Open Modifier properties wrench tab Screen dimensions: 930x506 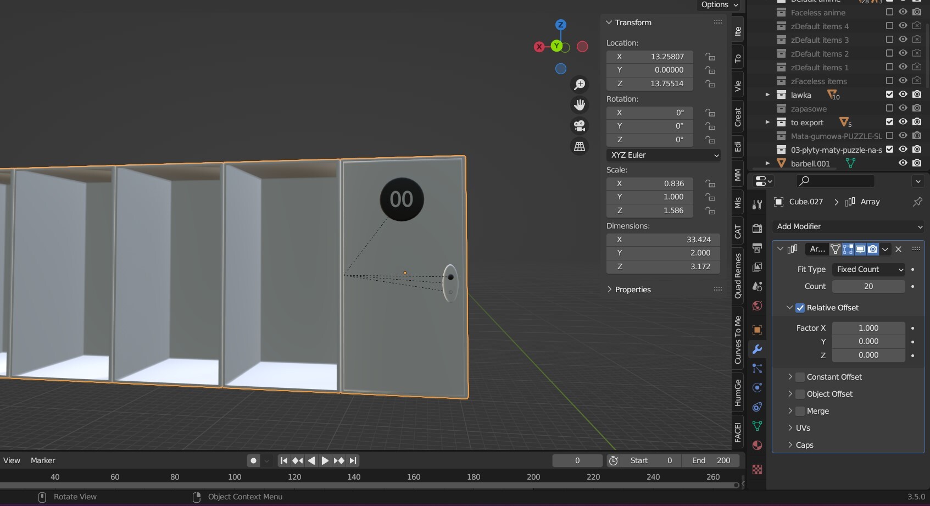click(x=757, y=349)
